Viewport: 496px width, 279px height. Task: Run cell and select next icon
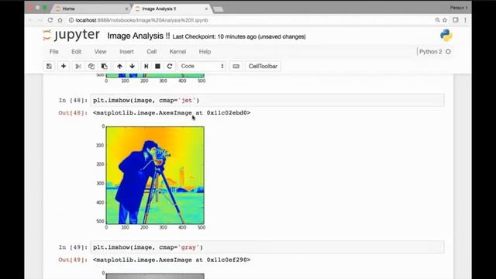click(x=146, y=66)
